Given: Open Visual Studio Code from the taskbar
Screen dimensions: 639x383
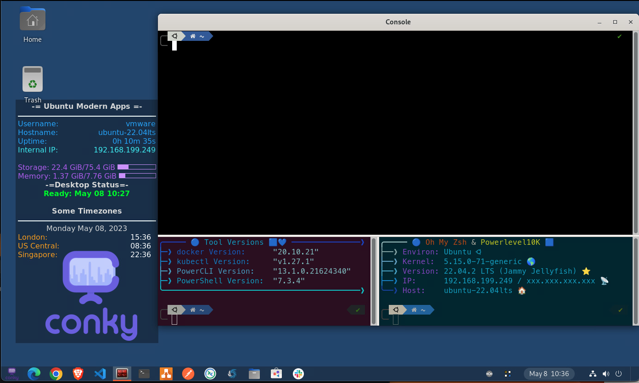Looking at the screenshot, I should click(100, 374).
